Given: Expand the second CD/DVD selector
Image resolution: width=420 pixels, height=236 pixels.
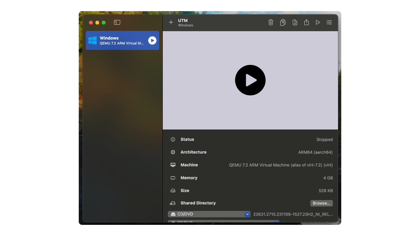Looking at the screenshot, I should [x=276, y=222].
